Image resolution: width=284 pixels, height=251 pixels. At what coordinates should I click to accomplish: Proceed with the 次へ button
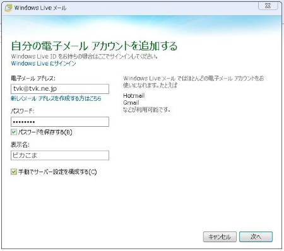(256, 236)
